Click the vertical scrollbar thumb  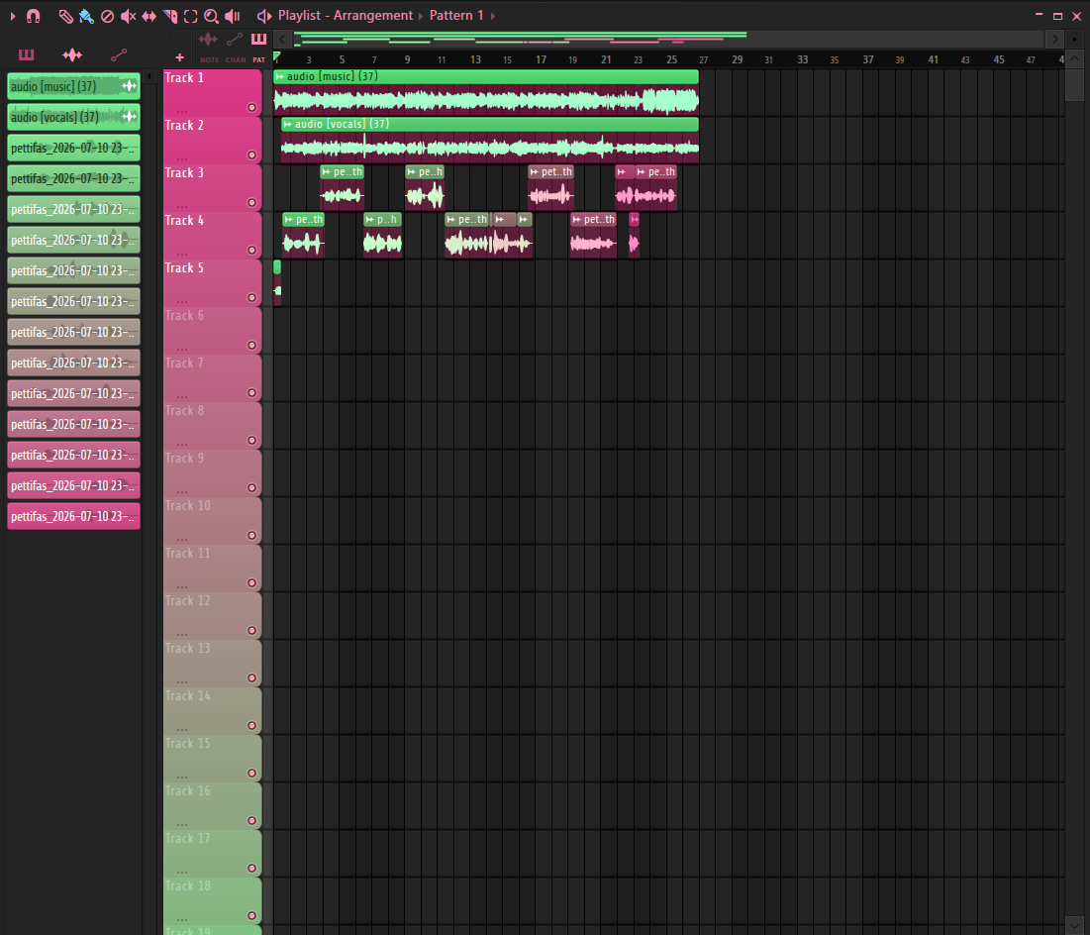(1075, 84)
